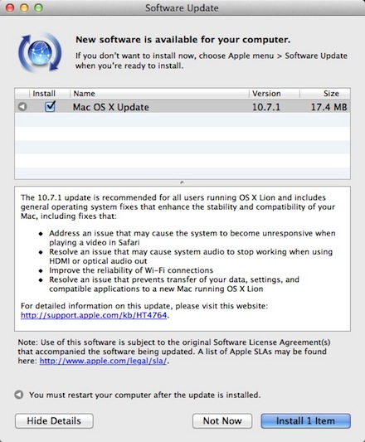Select the Mac OS X Update row
The width and height of the screenshot is (365, 442).
(182, 107)
